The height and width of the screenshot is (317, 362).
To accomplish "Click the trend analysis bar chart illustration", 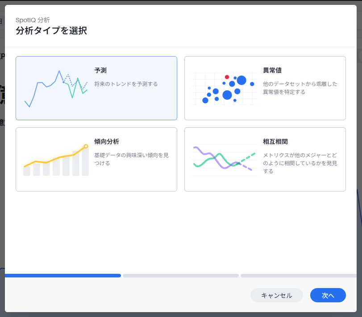I will tap(56, 160).
